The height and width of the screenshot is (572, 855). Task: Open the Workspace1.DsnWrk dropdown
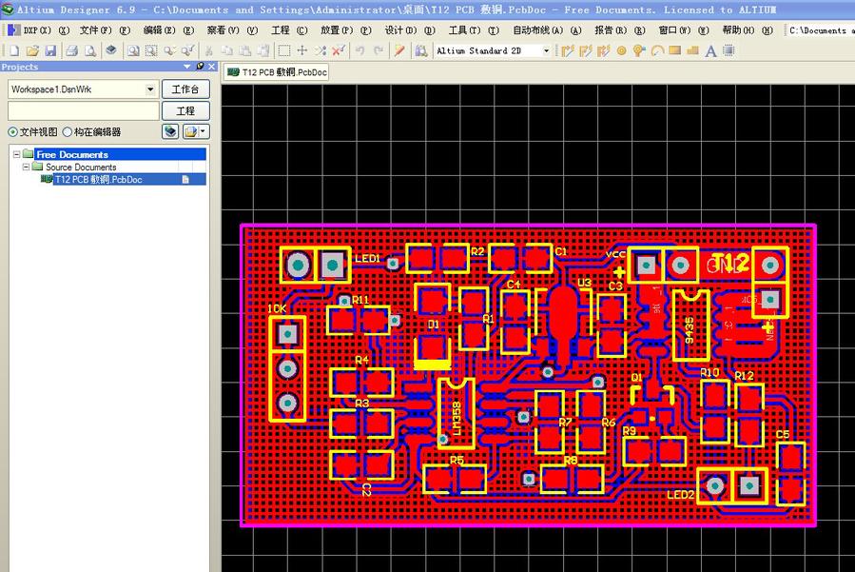pyautogui.click(x=150, y=89)
